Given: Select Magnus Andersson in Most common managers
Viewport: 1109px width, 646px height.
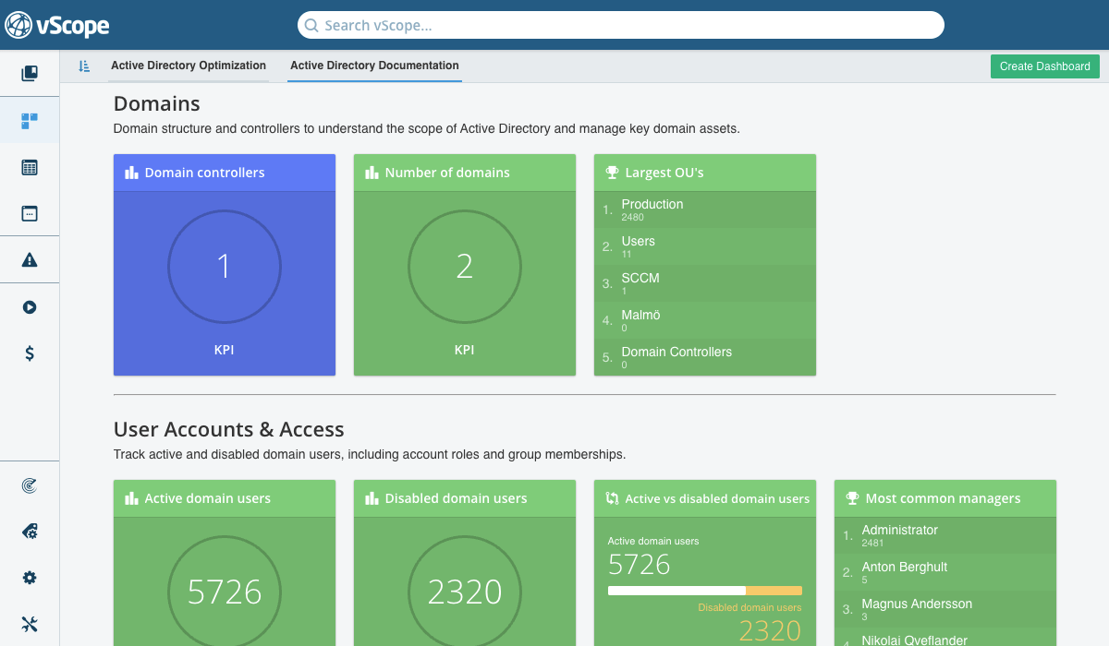Looking at the screenshot, I should [945, 609].
